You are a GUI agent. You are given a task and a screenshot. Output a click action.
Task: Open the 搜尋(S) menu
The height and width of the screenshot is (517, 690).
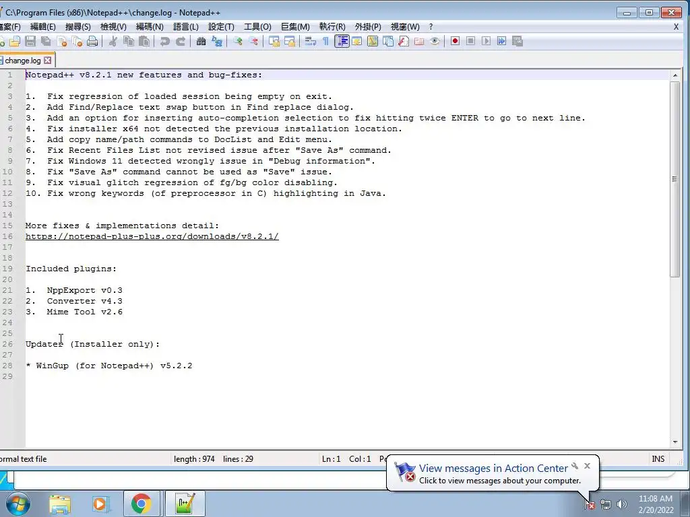pos(78,27)
